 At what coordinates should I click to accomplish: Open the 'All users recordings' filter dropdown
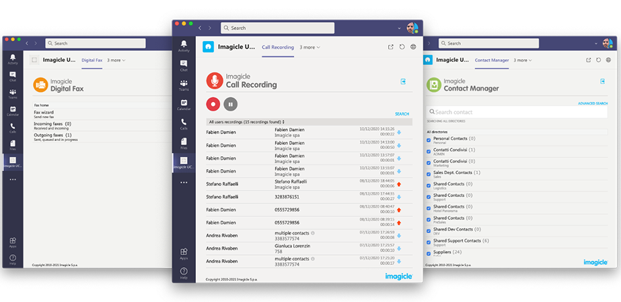click(246, 121)
